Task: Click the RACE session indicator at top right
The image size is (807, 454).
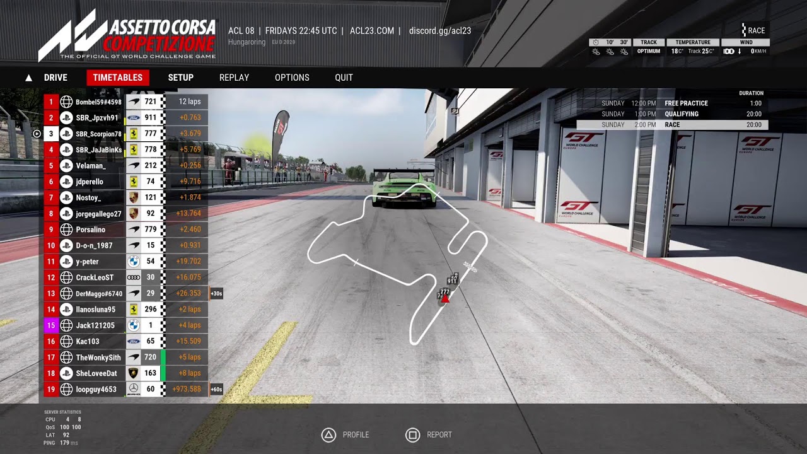Action: [753, 30]
